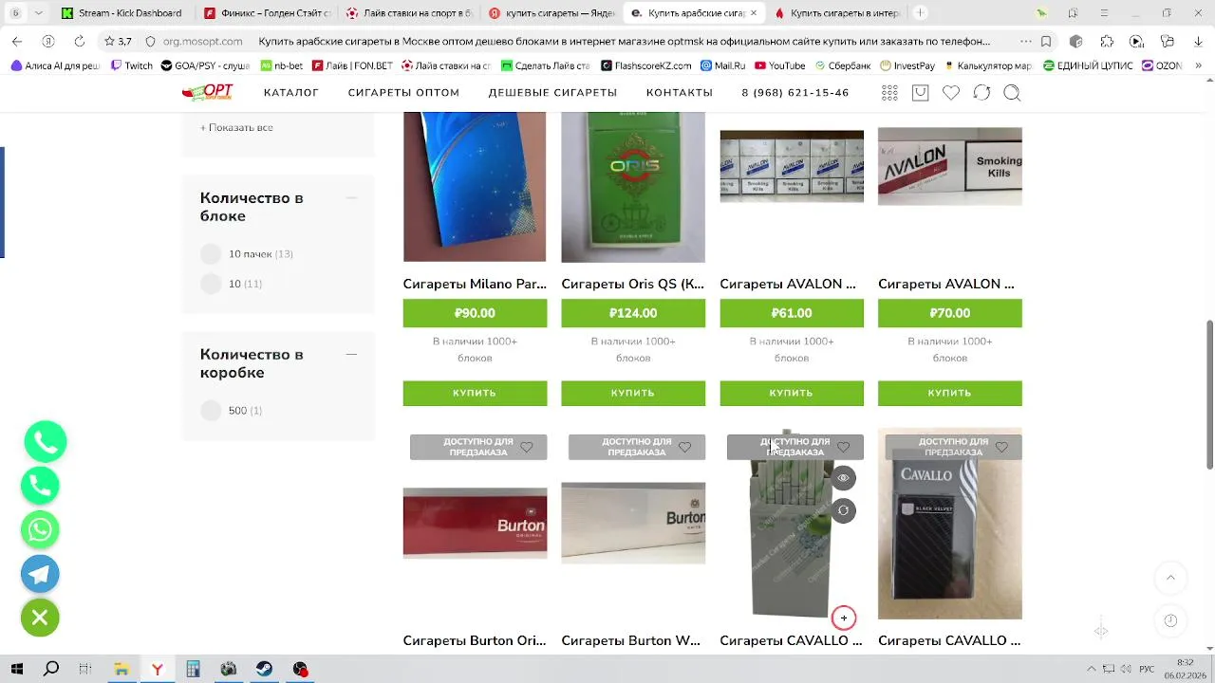Click browser back arrow

click(17, 42)
